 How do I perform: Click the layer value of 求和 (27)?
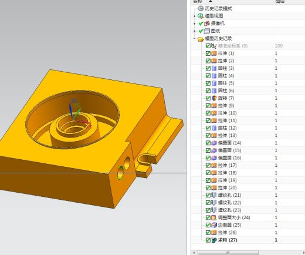(276, 240)
